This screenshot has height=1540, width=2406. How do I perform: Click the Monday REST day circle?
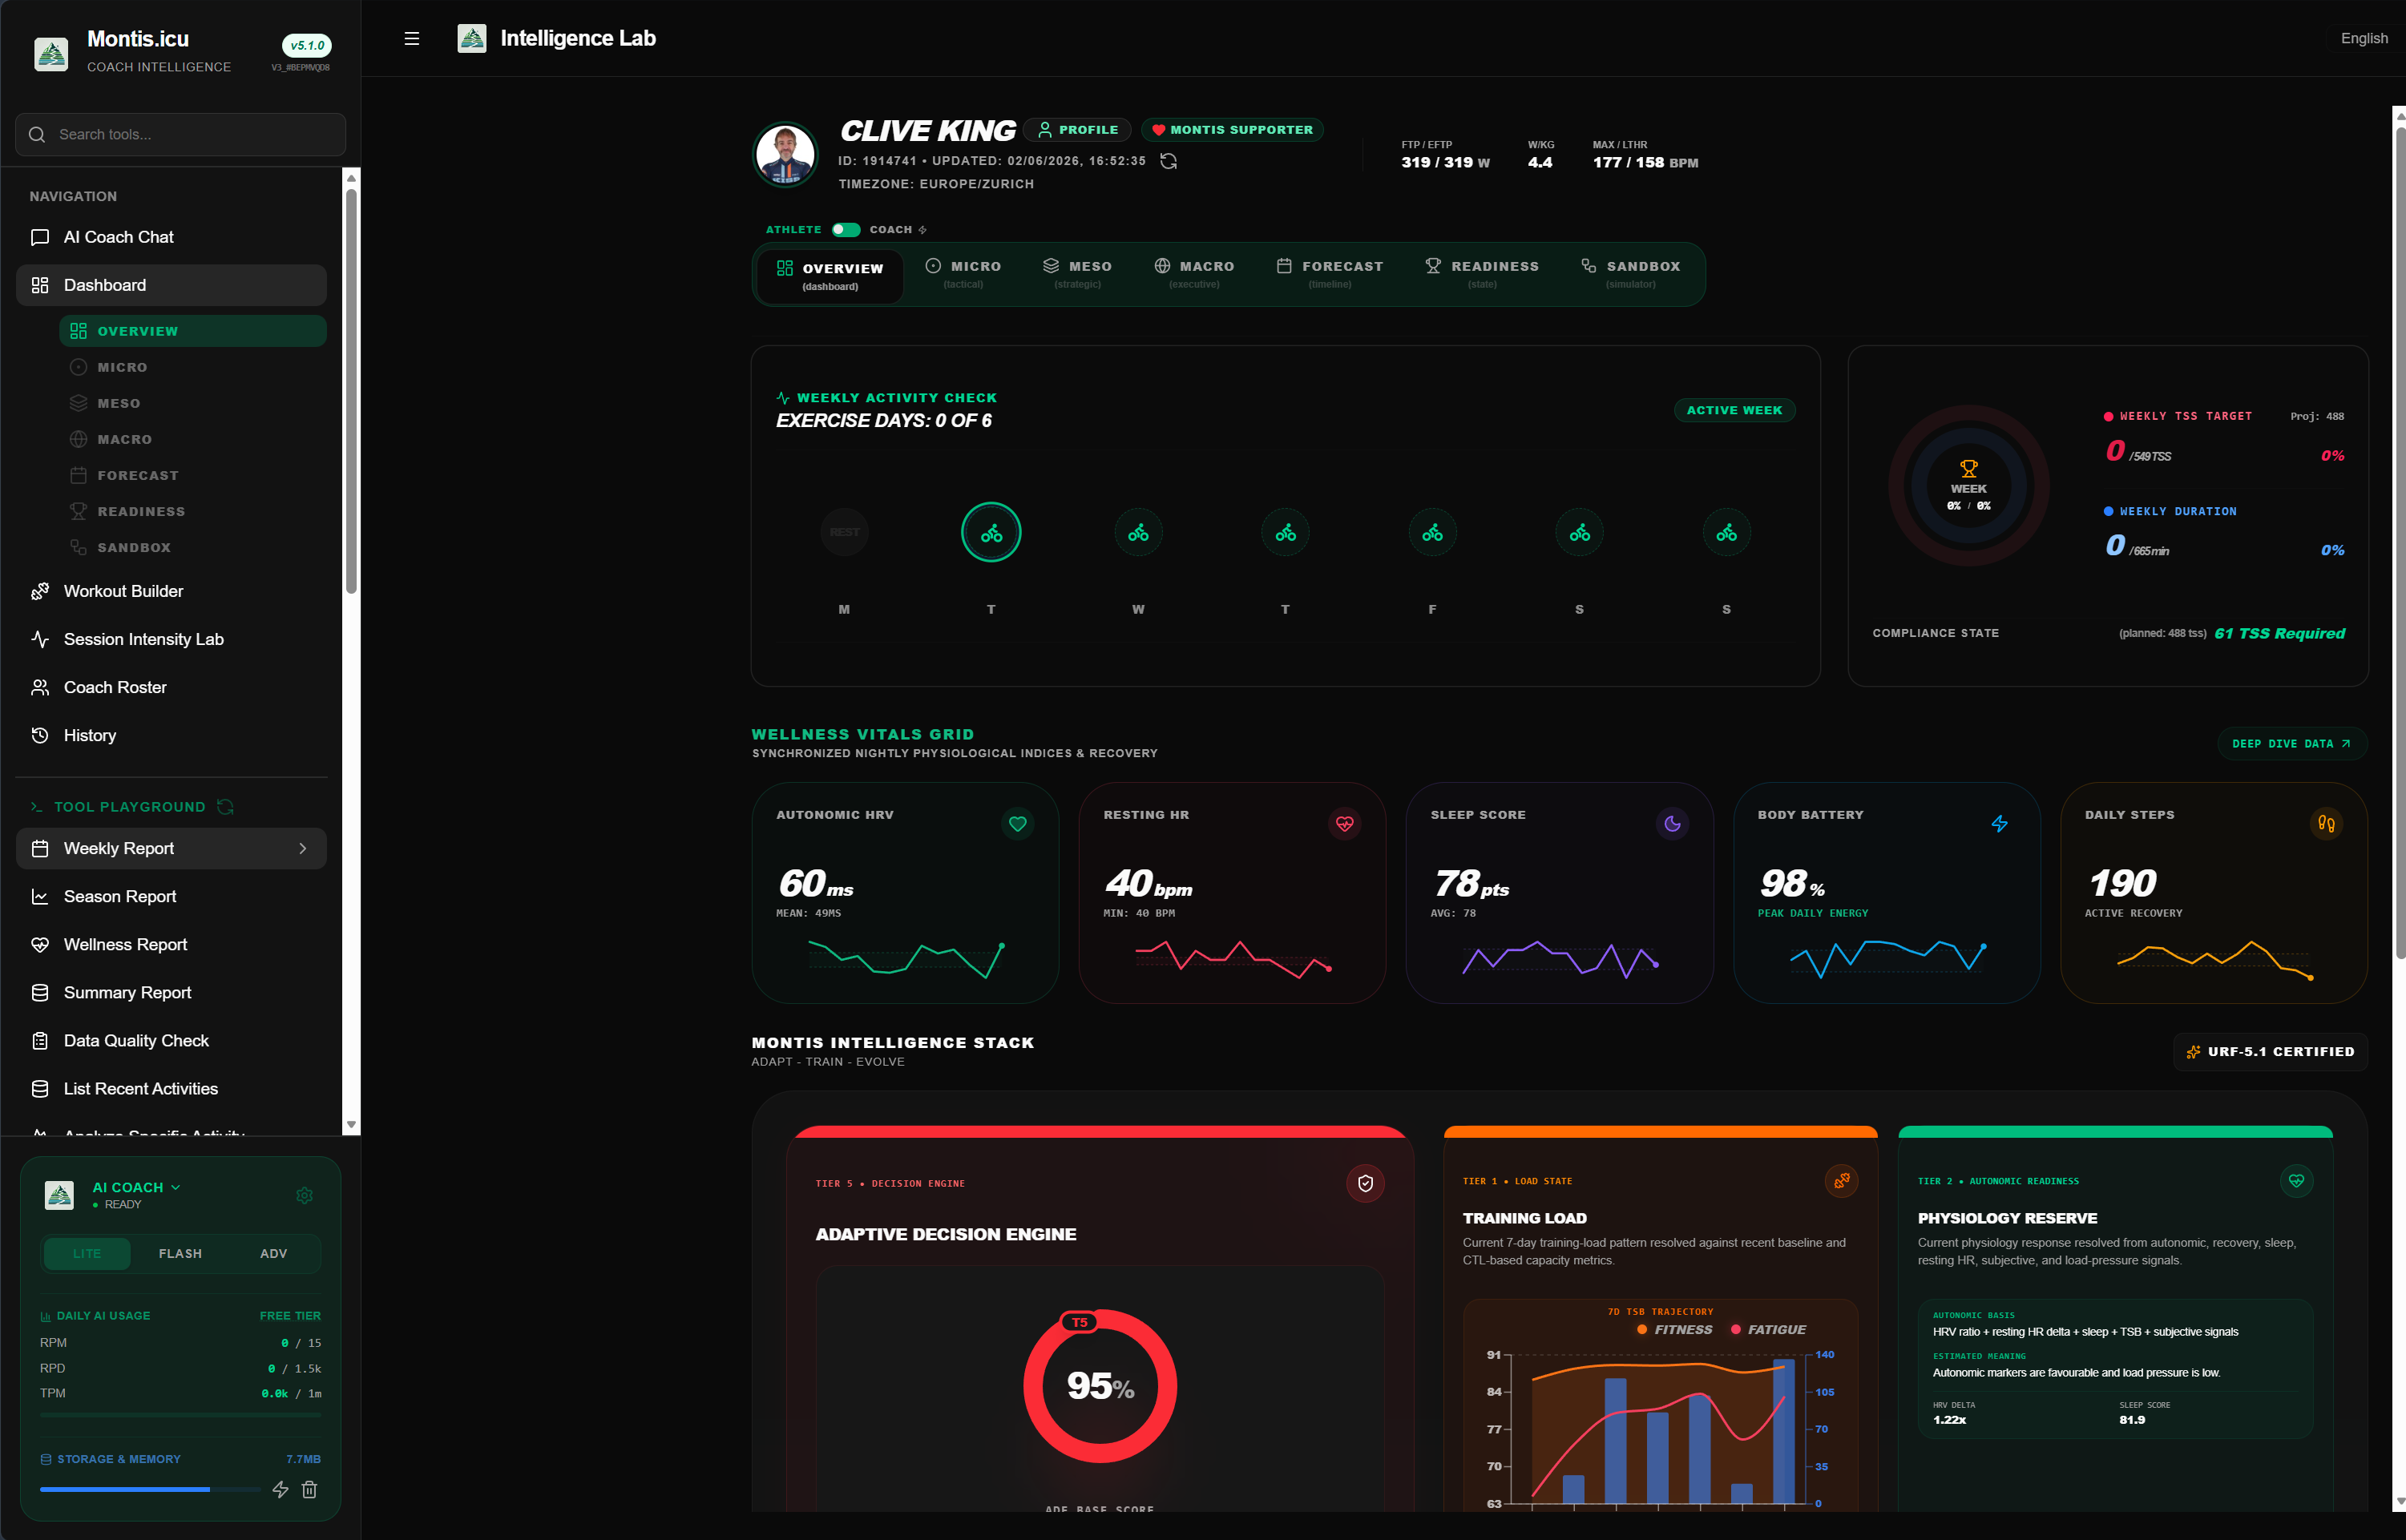[x=844, y=532]
